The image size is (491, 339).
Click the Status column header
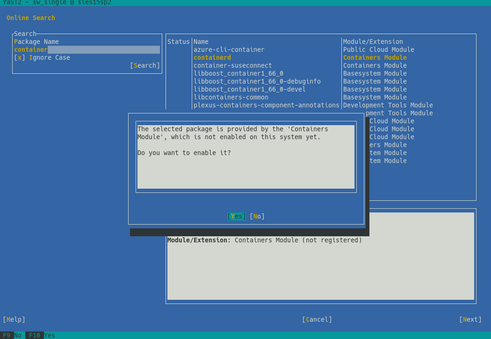tap(178, 42)
